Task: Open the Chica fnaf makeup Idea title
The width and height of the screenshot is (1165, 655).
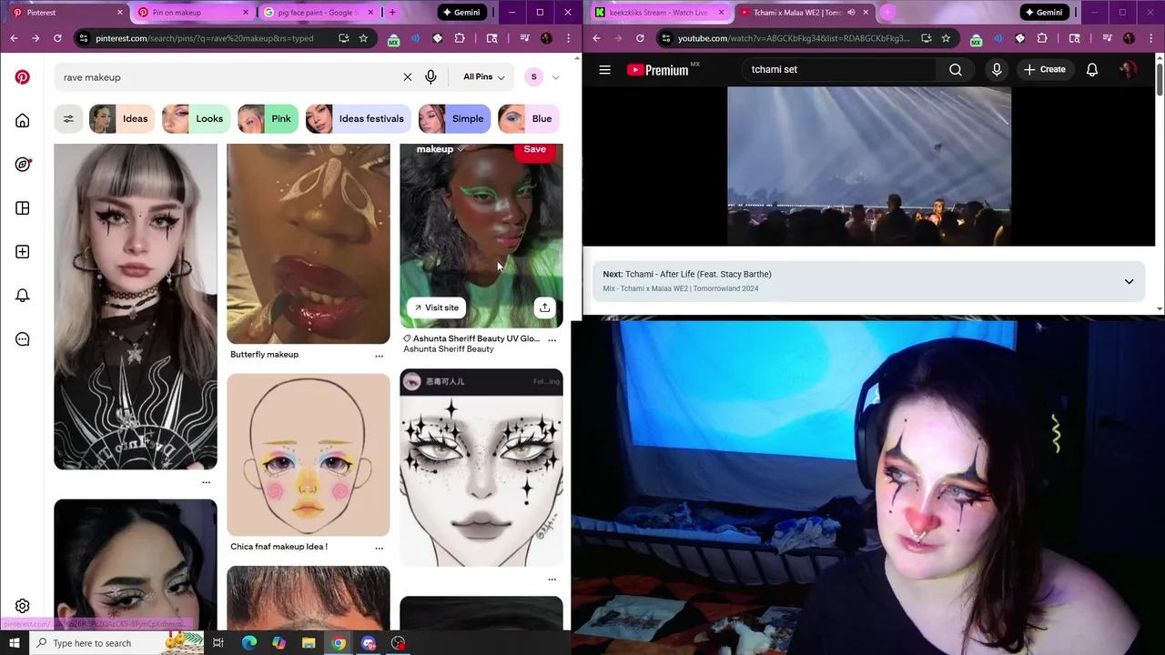Action: (x=279, y=547)
